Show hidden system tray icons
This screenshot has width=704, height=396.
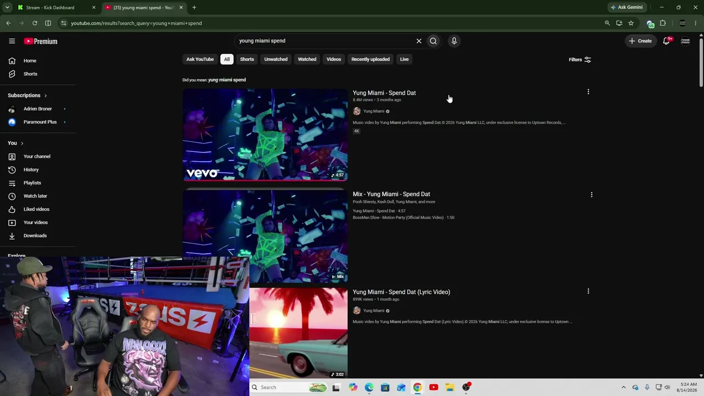pos(623,387)
